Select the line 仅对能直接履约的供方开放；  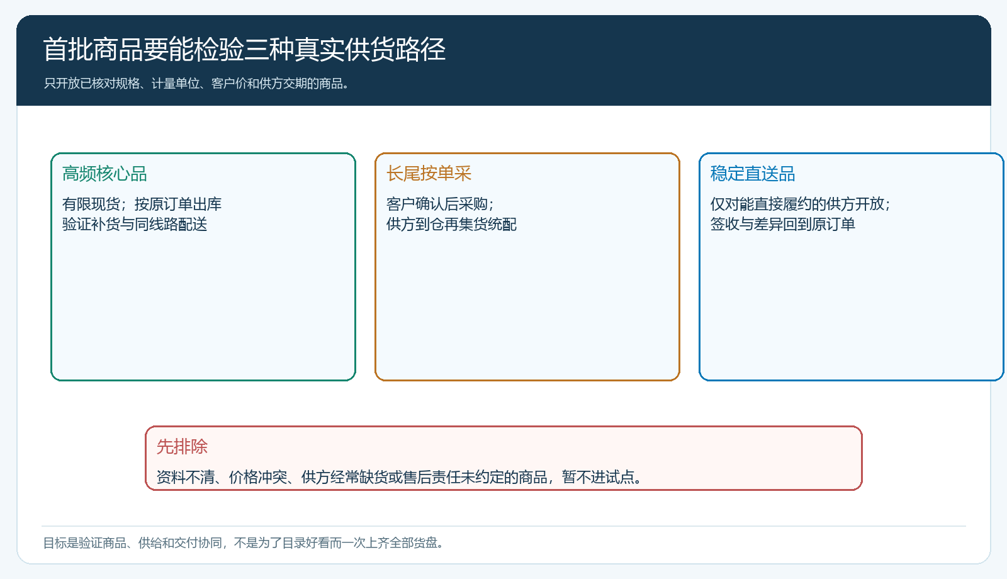point(801,204)
